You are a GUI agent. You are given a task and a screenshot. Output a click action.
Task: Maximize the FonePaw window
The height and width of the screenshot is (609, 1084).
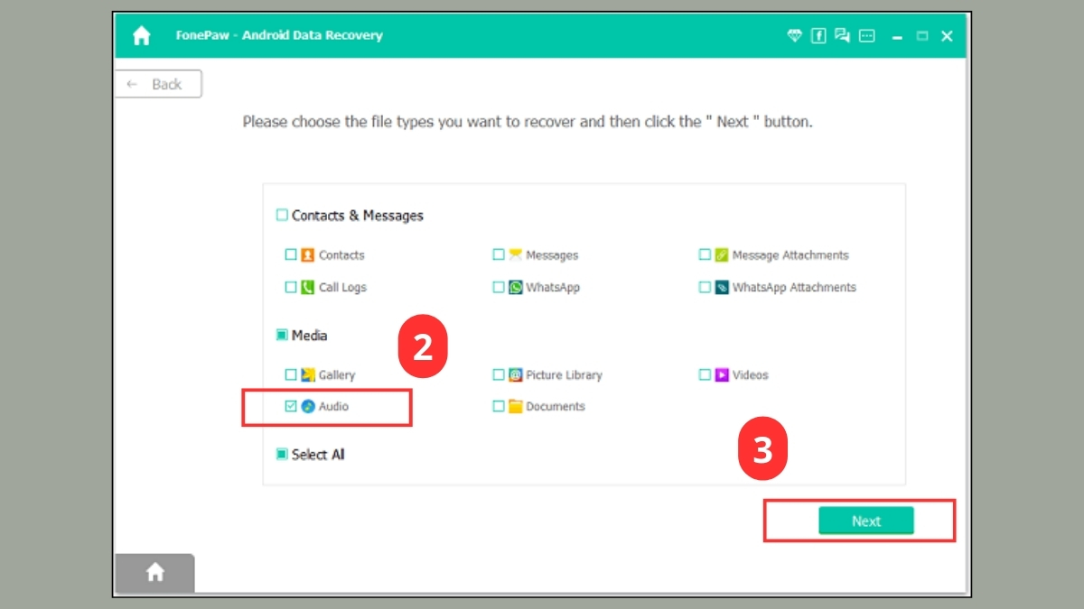click(x=922, y=36)
